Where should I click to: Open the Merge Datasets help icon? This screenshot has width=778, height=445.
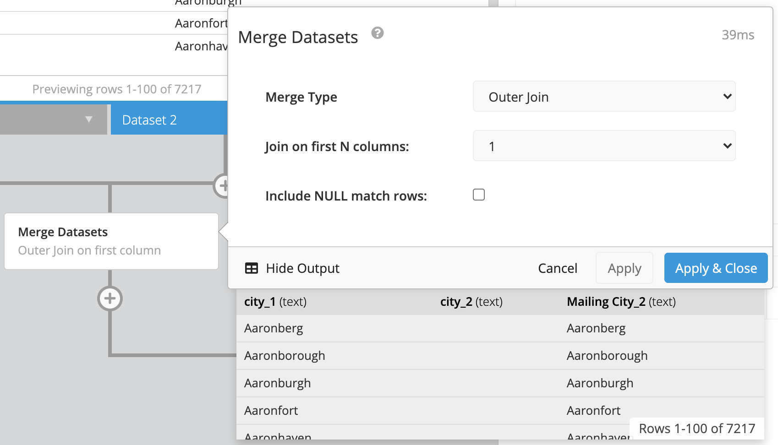(x=378, y=33)
